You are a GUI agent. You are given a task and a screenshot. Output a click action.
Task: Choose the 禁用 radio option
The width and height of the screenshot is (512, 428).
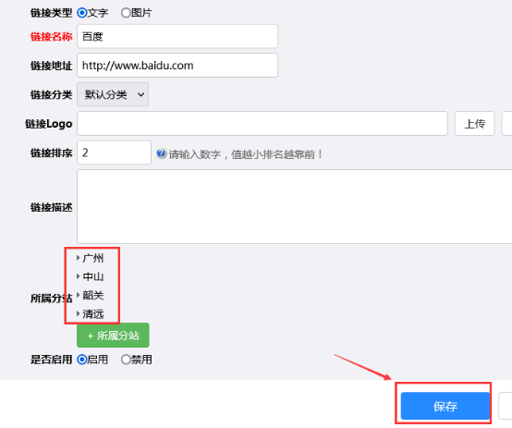[x=126, y=360]
